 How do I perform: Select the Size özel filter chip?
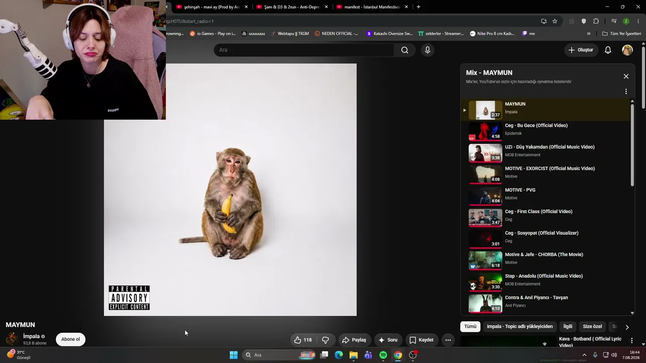(593, 327)
